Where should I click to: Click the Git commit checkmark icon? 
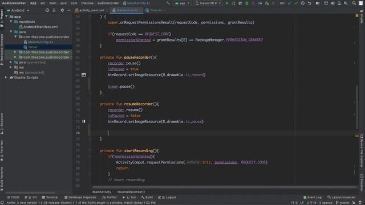pos(296,3)
